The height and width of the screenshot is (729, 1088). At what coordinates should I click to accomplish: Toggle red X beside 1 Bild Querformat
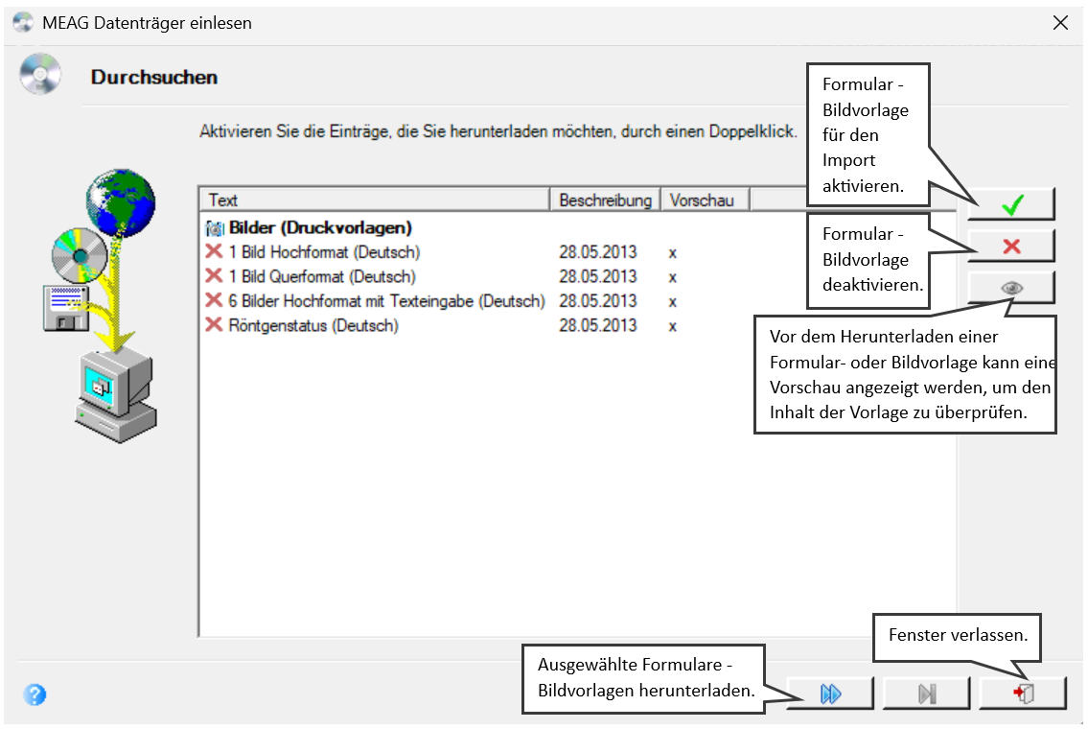(x=214, y=275)
